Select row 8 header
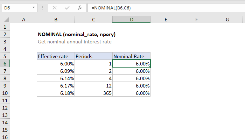Viewport: 245px width, 140px height. tap(5, 78)
